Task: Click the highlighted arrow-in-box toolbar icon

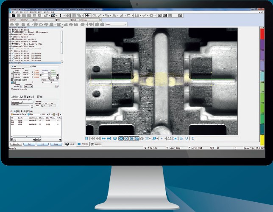Action: pyautogui.click(x=86, y=15)
